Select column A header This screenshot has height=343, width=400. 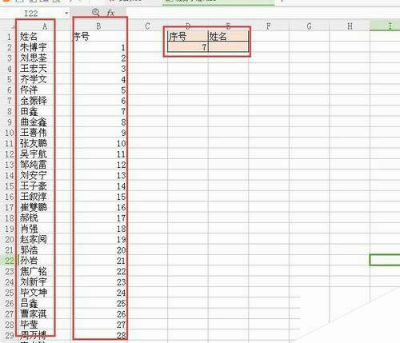[44, 26]
